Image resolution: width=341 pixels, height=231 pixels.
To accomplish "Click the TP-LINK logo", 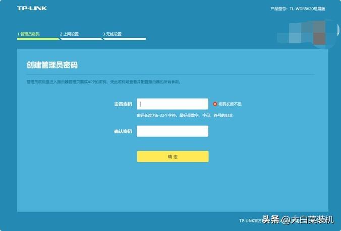I will [32, 8].
